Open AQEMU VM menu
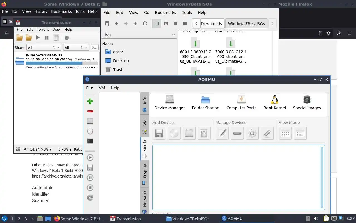The width and height of the screenshot is (356, 223). coord(102,88)
